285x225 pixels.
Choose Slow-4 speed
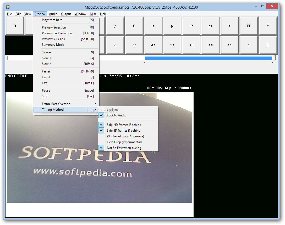point(66,64)
